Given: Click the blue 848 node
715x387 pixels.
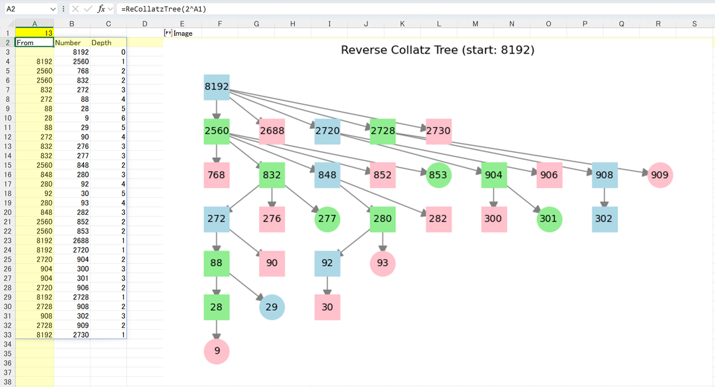Looking at the screenshot, I should click(327, 175).
